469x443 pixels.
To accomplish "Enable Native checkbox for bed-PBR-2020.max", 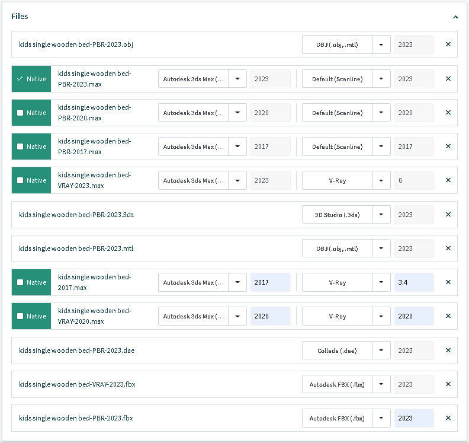I will [x=21, y=113].
